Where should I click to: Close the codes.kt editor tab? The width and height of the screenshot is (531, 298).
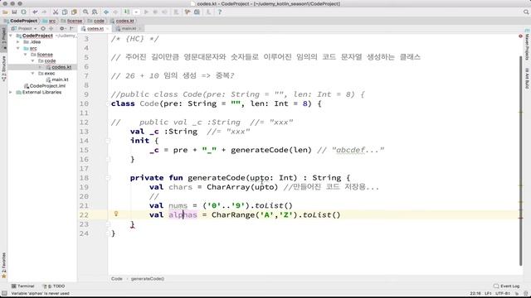[x=107, y=29]
